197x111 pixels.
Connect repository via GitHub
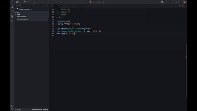point(24,9)
